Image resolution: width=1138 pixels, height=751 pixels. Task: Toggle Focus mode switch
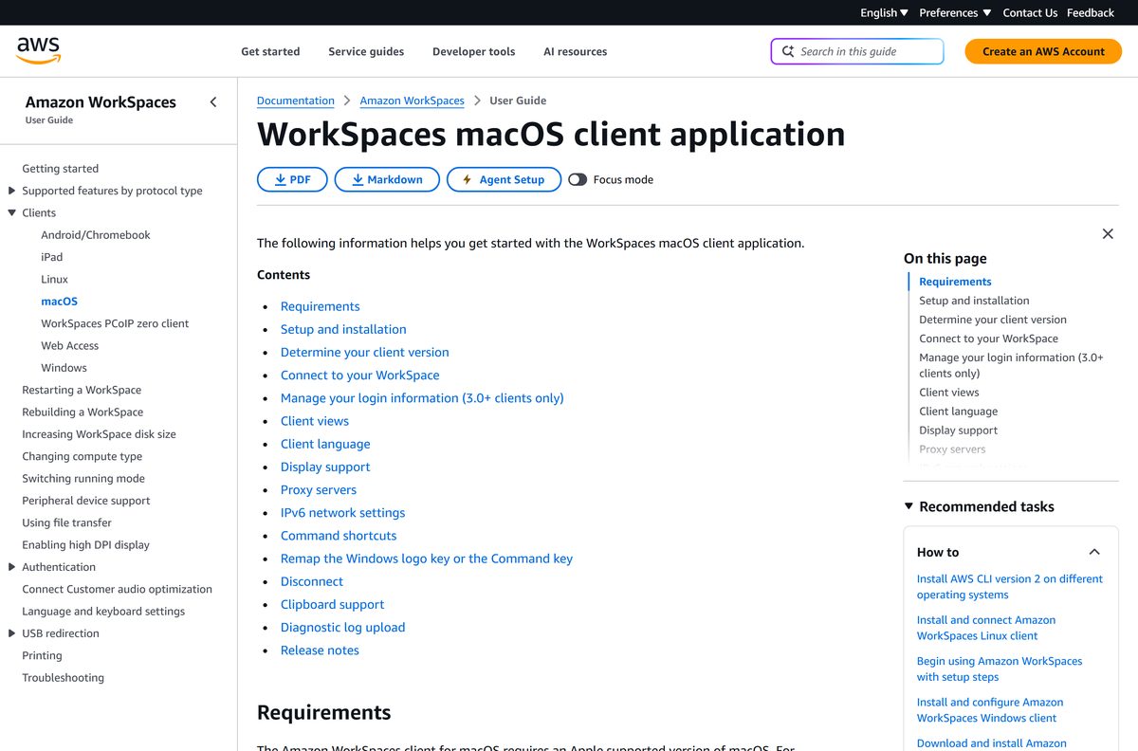pos(578,179)
